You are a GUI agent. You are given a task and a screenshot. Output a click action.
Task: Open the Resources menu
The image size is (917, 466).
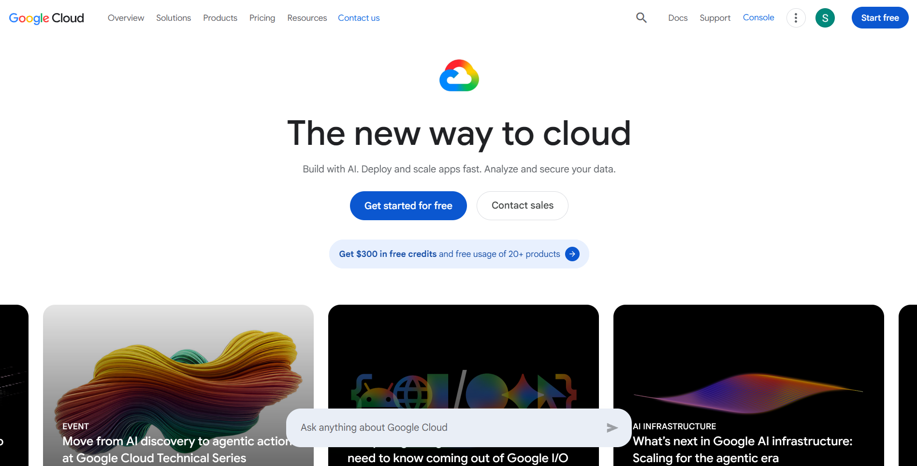[307, 18]
